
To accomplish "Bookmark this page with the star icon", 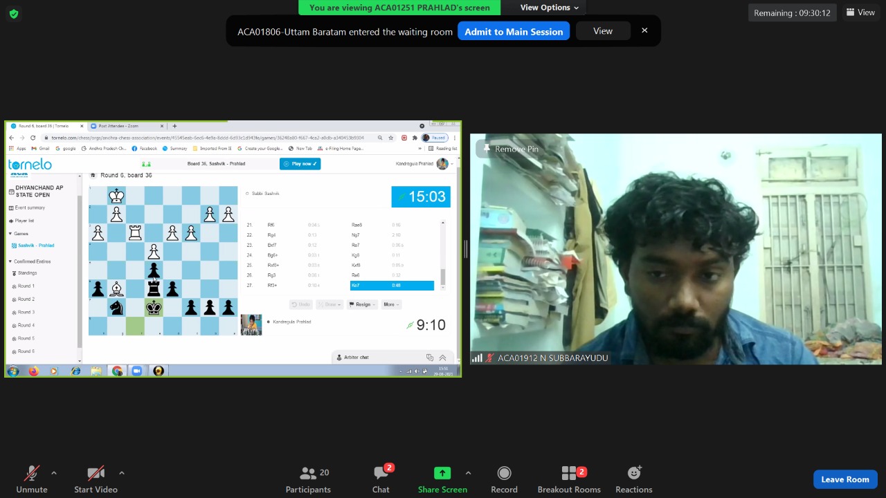I will pyautogui.click(x=391, y=138).
